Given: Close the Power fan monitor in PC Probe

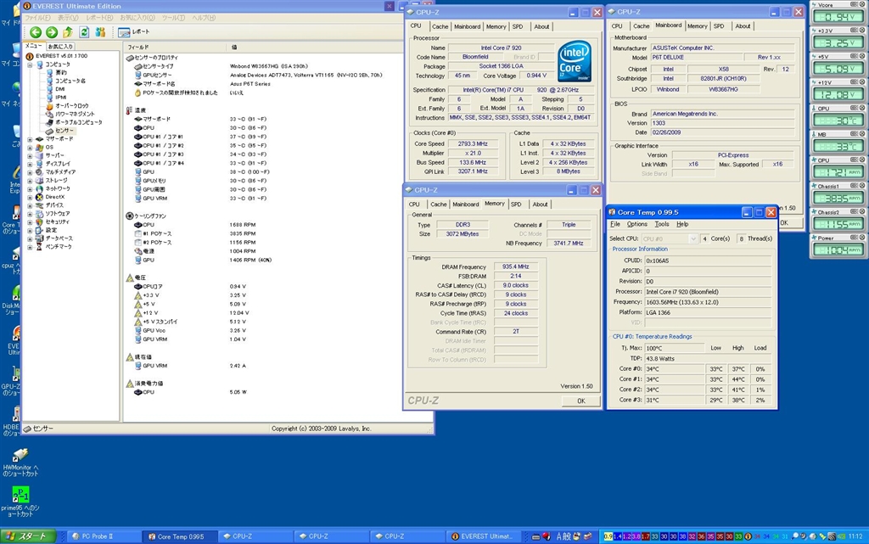Looking at the screenshot, I should point(862,237).
